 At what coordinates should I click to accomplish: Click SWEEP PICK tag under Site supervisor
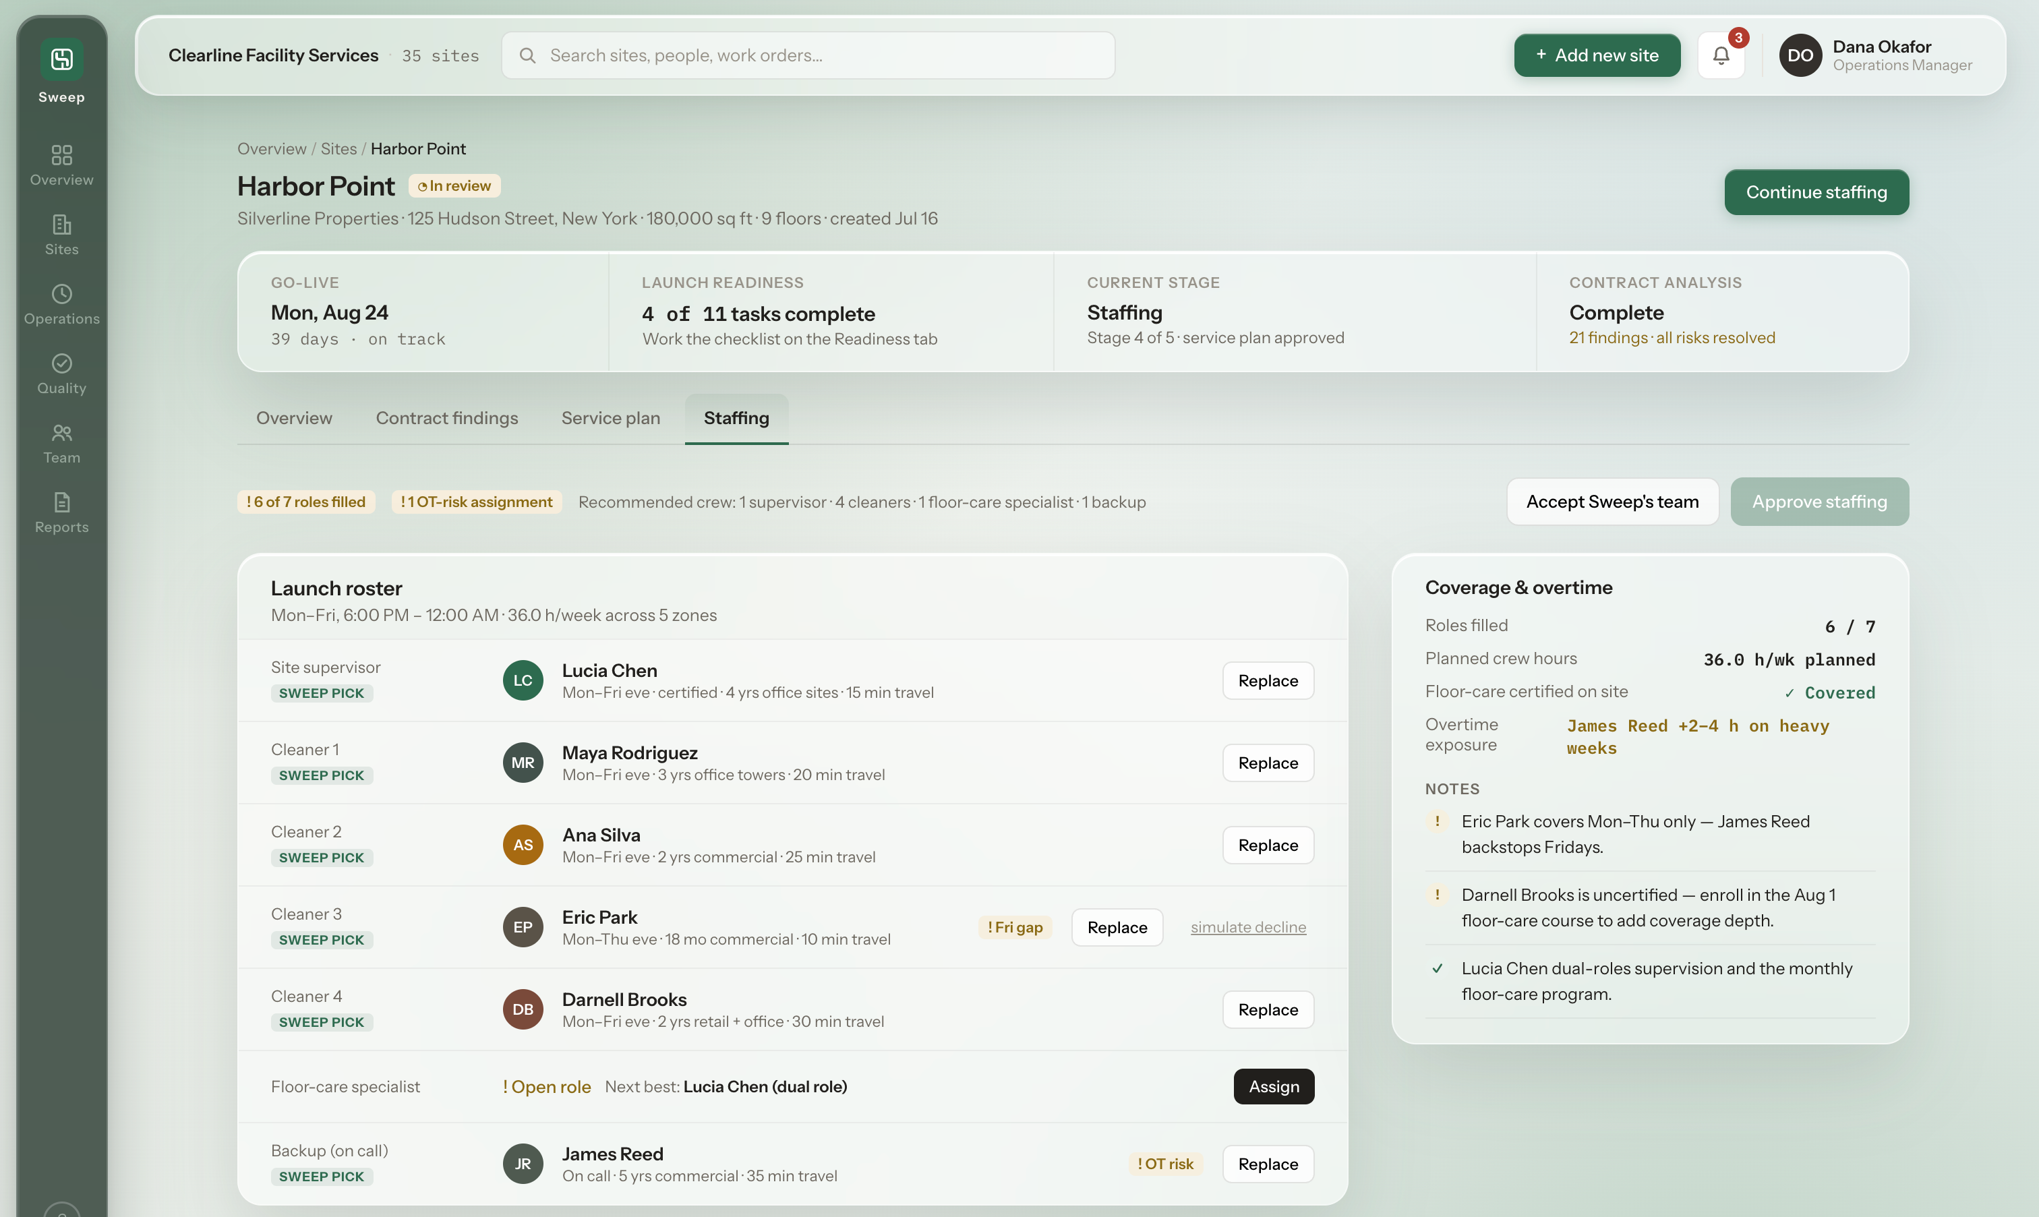pyautogui.click(x=322, y=693)
